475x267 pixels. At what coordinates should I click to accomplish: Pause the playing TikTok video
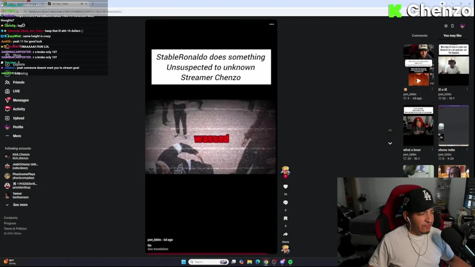coord(211,136)
